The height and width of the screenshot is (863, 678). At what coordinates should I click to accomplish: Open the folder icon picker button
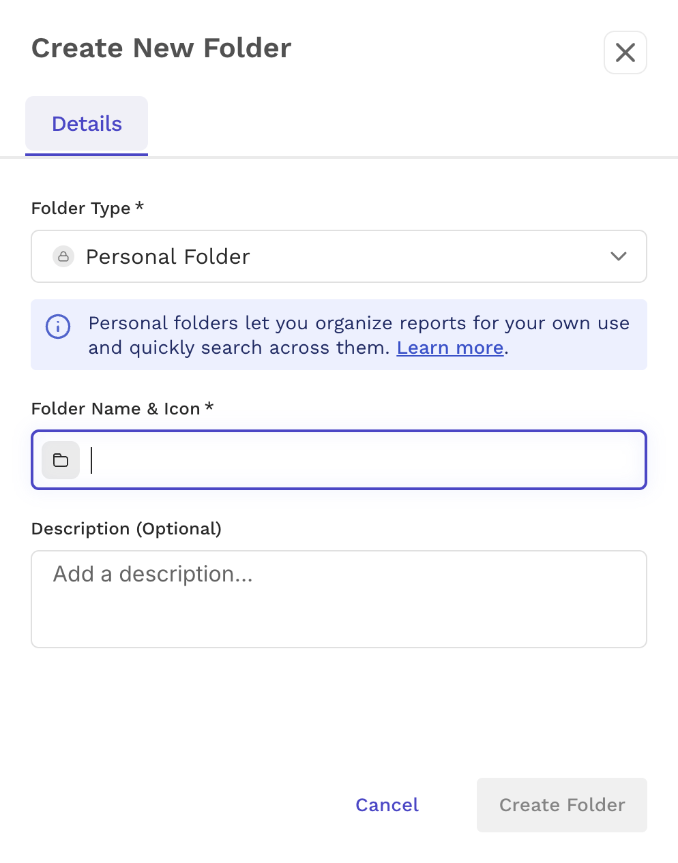[61, 460]
